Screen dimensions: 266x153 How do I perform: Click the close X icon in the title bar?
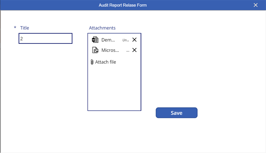255,5
